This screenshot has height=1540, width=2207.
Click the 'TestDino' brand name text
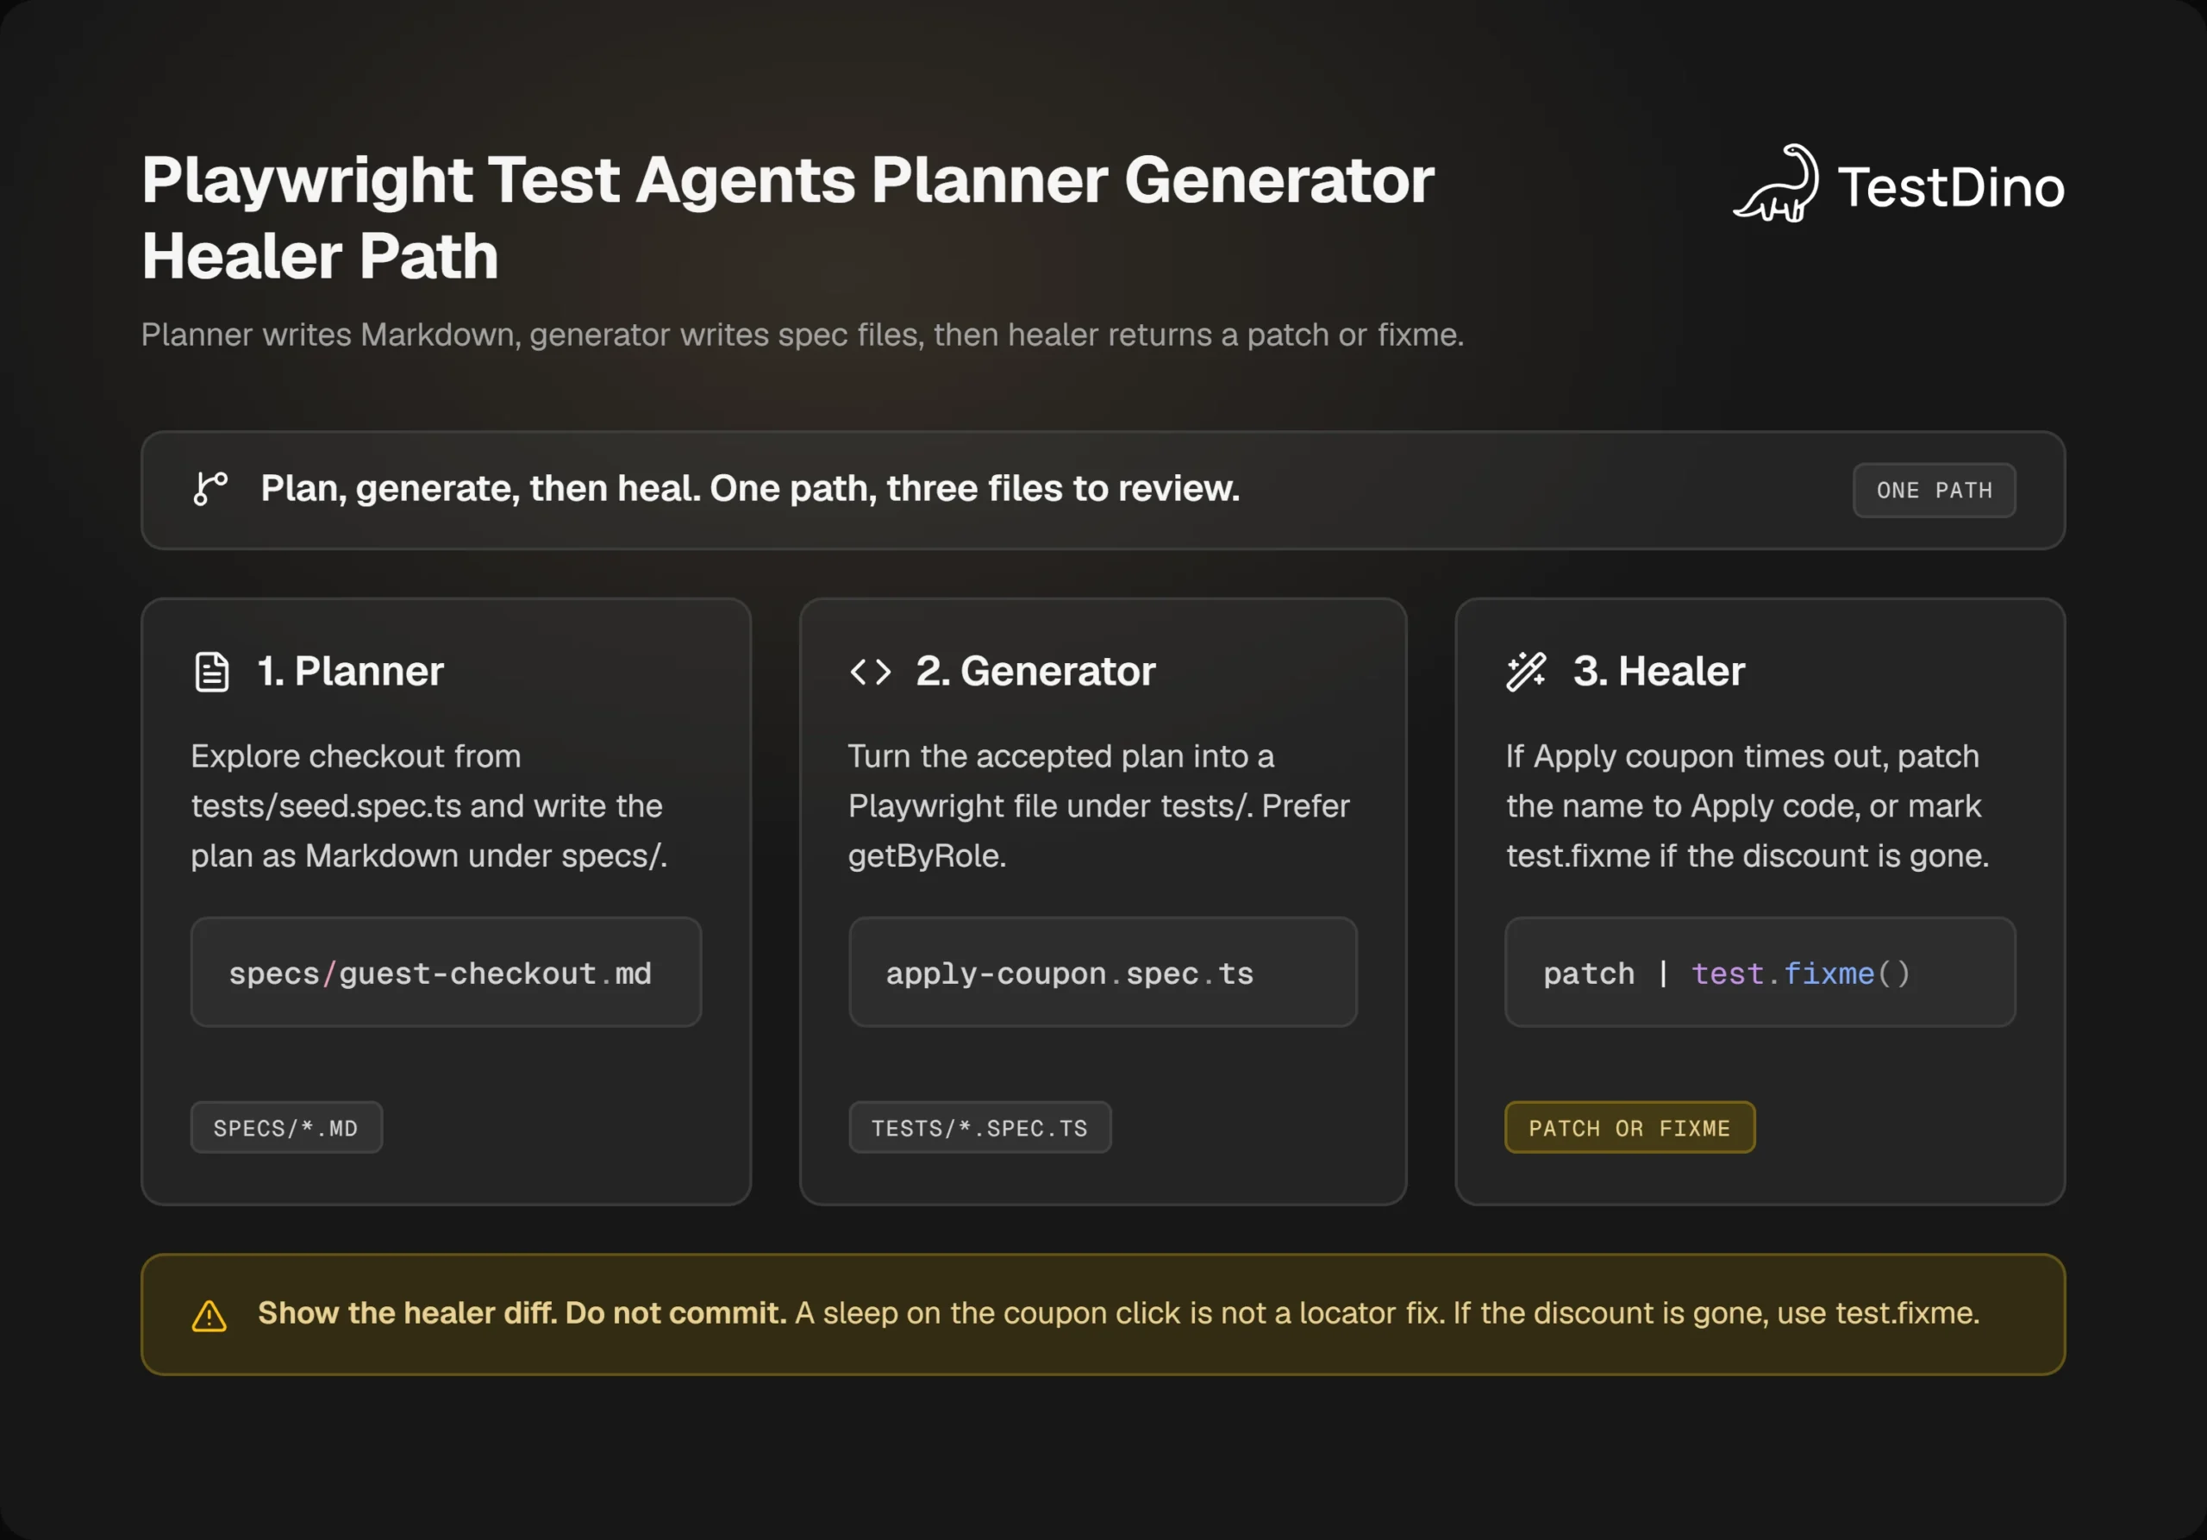(x=1951, y=186)
